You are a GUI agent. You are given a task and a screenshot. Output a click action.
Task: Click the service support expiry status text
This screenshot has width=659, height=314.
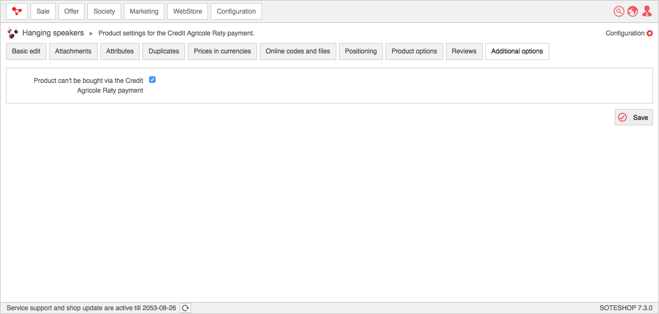(91, 308)
